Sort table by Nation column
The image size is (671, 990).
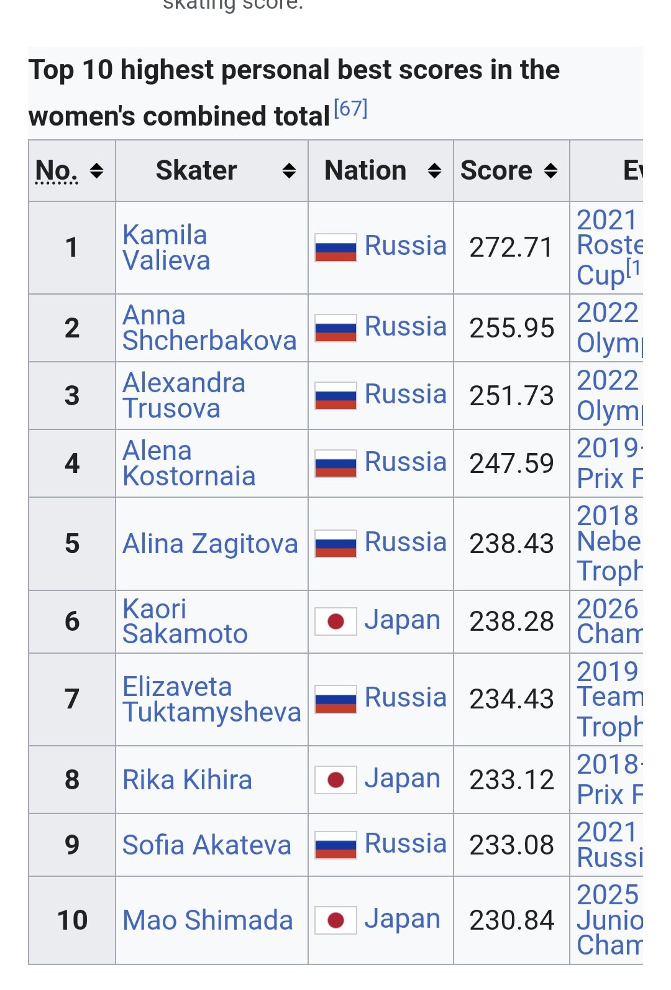click(434, 171)
